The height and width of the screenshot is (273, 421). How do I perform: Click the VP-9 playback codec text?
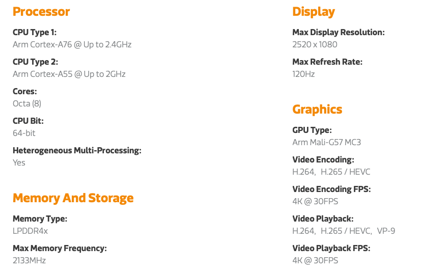[386, 231]
